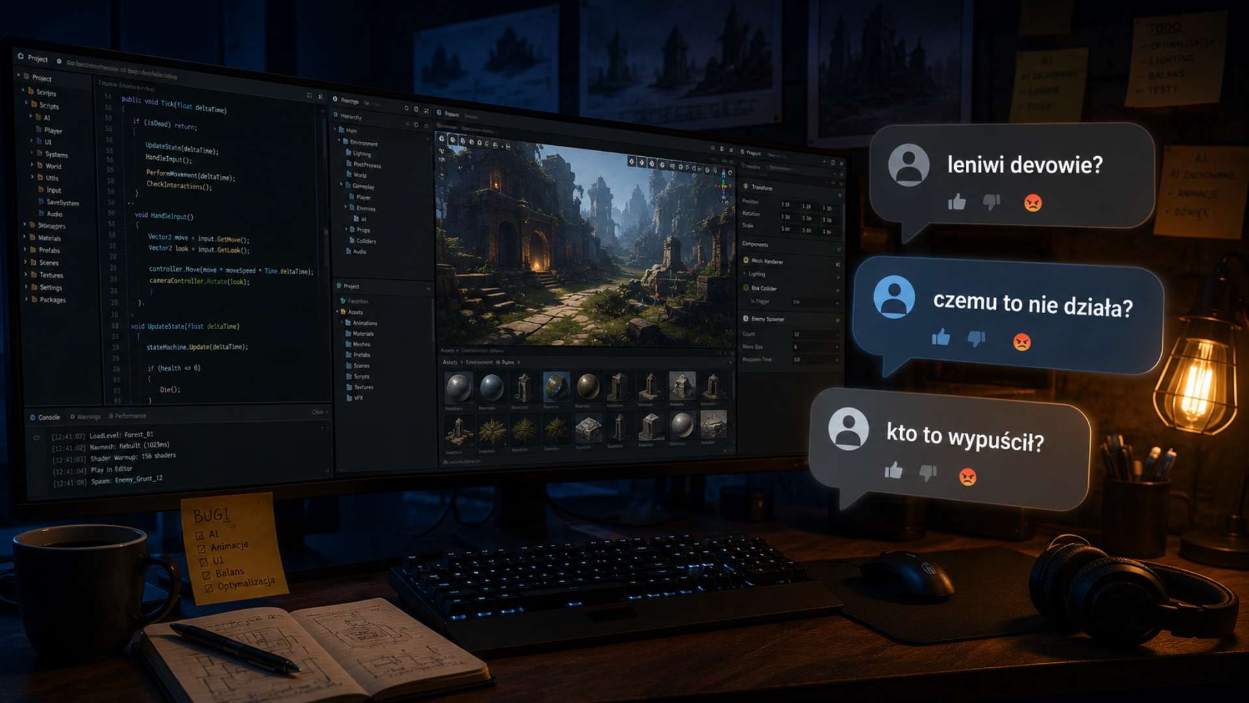1249x703 pixels.
Task: Click the Count input field in Enemy Spawner
Action: [x=814, y=334]
